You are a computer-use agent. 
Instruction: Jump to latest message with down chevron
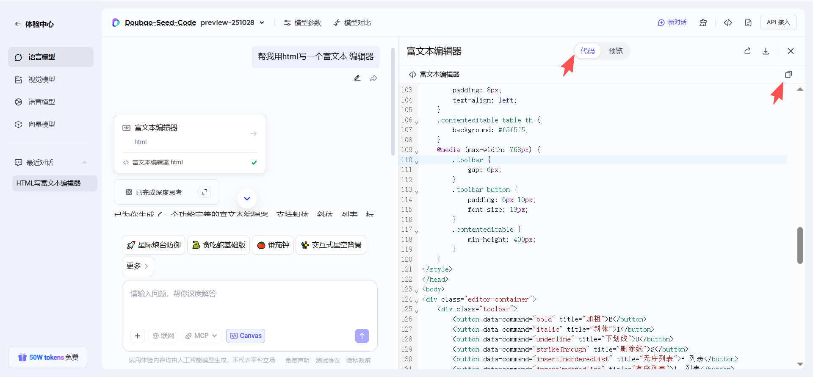(247, 199)
